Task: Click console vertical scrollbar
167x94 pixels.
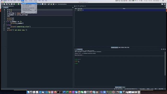Action: [x=165, y=64]
